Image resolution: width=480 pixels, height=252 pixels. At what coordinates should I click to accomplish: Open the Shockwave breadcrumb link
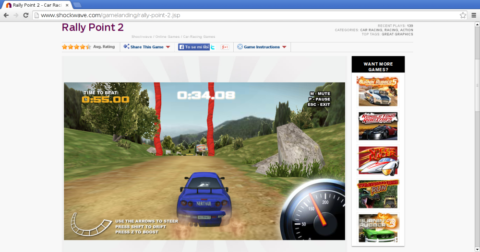point(142,37)
